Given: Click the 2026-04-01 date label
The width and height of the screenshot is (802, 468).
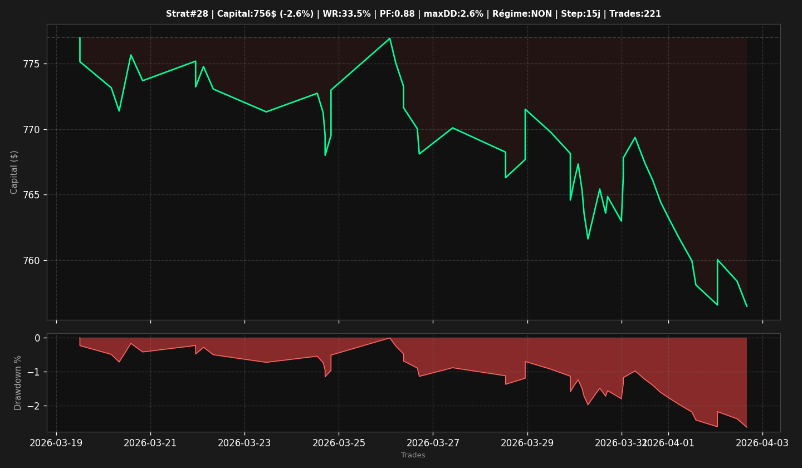Looking at the screenshot, I should (x=668, y=443).
